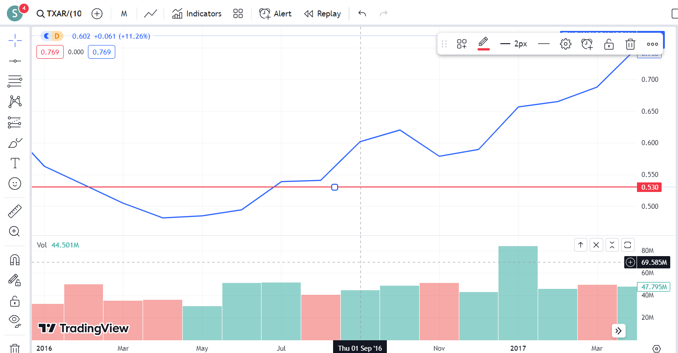Collapse the volume pane

pos(612,245)
